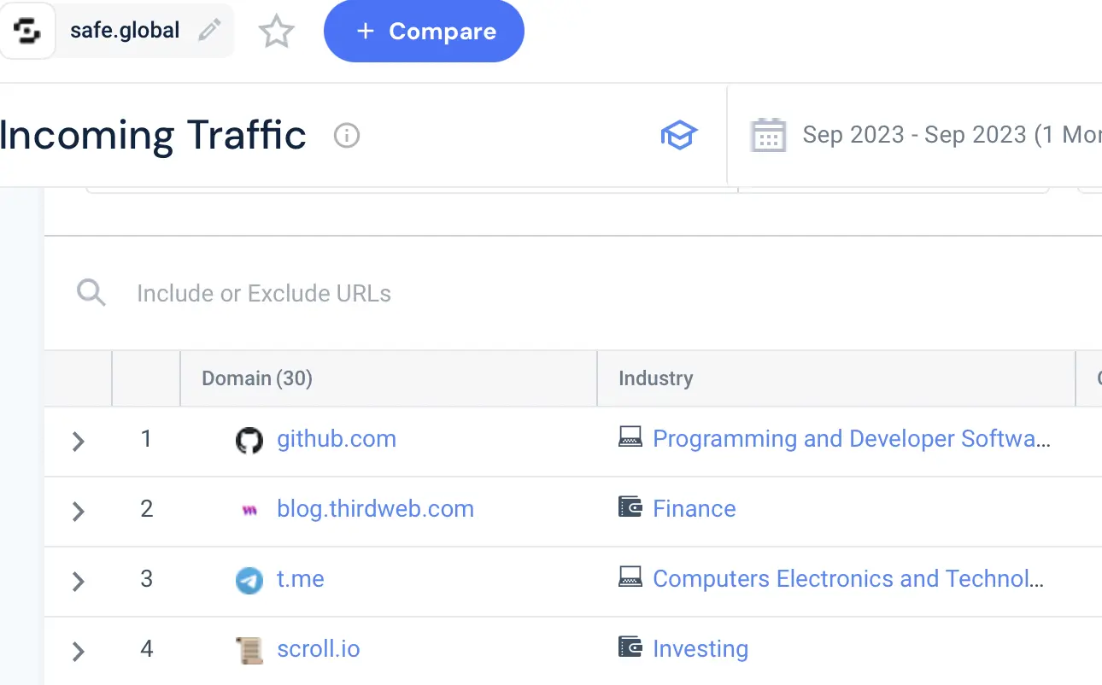Click the laptop icon in github.com row
This screenshot has height=685, width=1102.
point(630,437)
